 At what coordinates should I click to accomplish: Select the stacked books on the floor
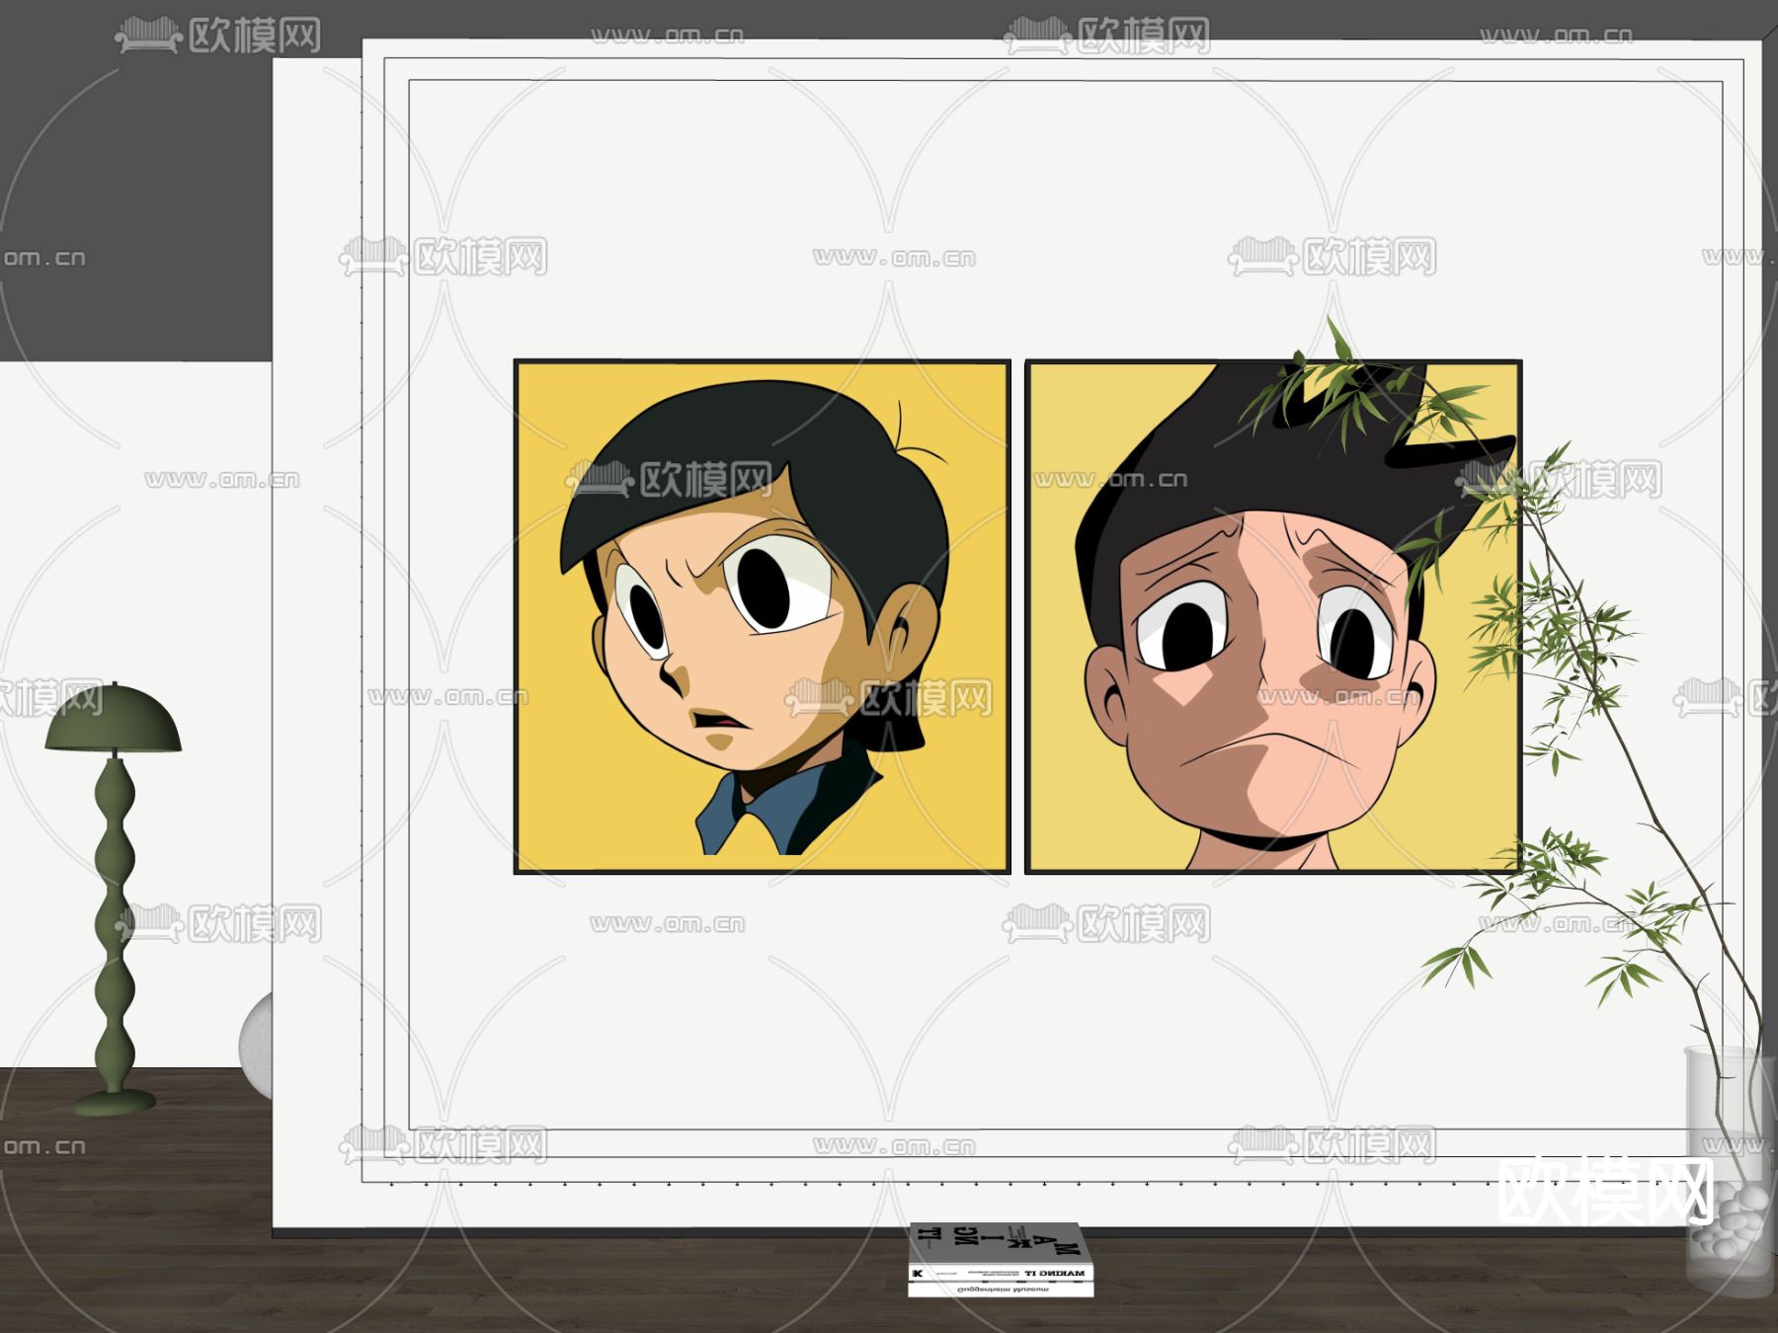point(1001,1259)
